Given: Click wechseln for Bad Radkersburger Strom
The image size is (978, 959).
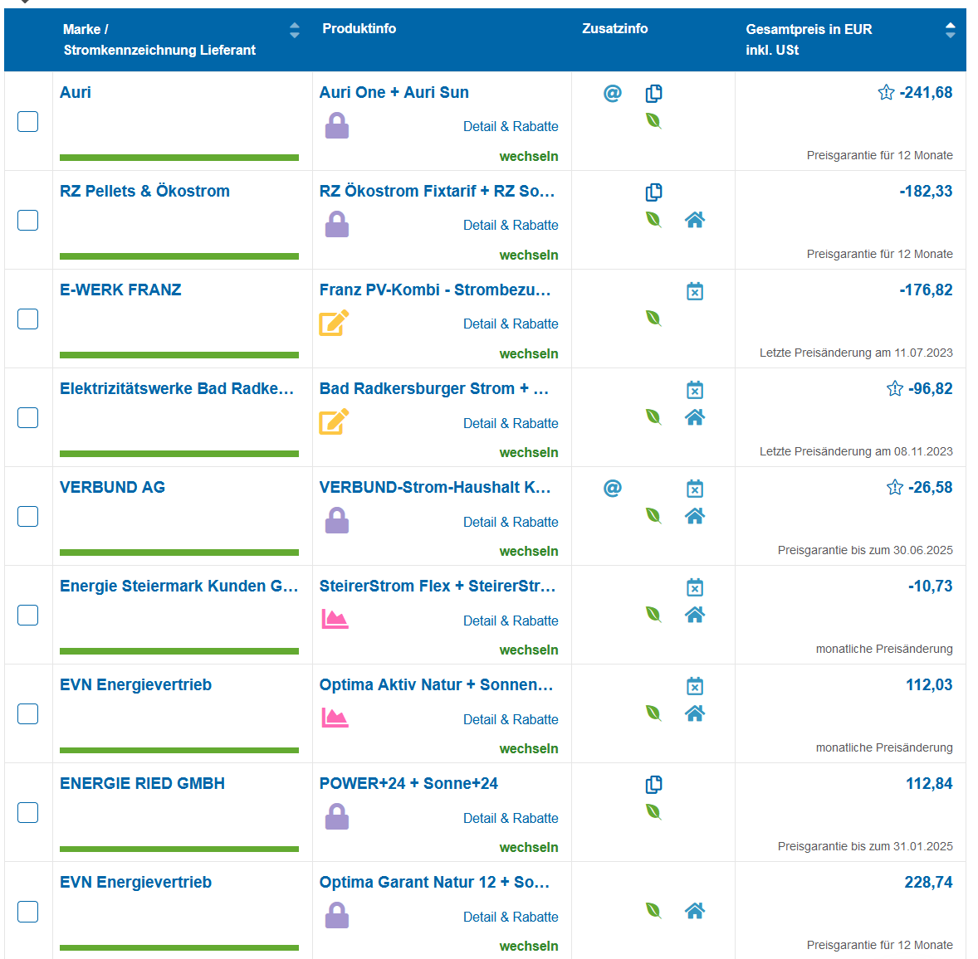Looking at the screenshot, I should tap(528, 452).
